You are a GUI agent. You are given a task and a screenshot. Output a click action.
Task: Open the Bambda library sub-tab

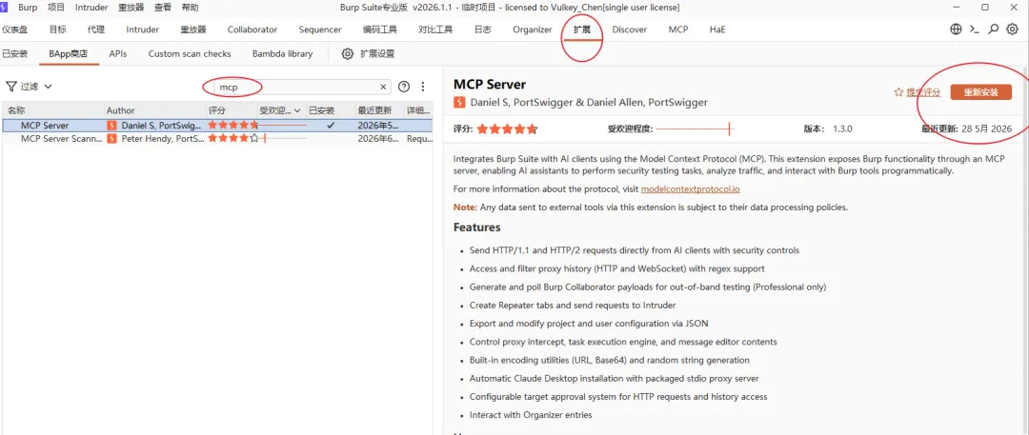pos(282,54)
